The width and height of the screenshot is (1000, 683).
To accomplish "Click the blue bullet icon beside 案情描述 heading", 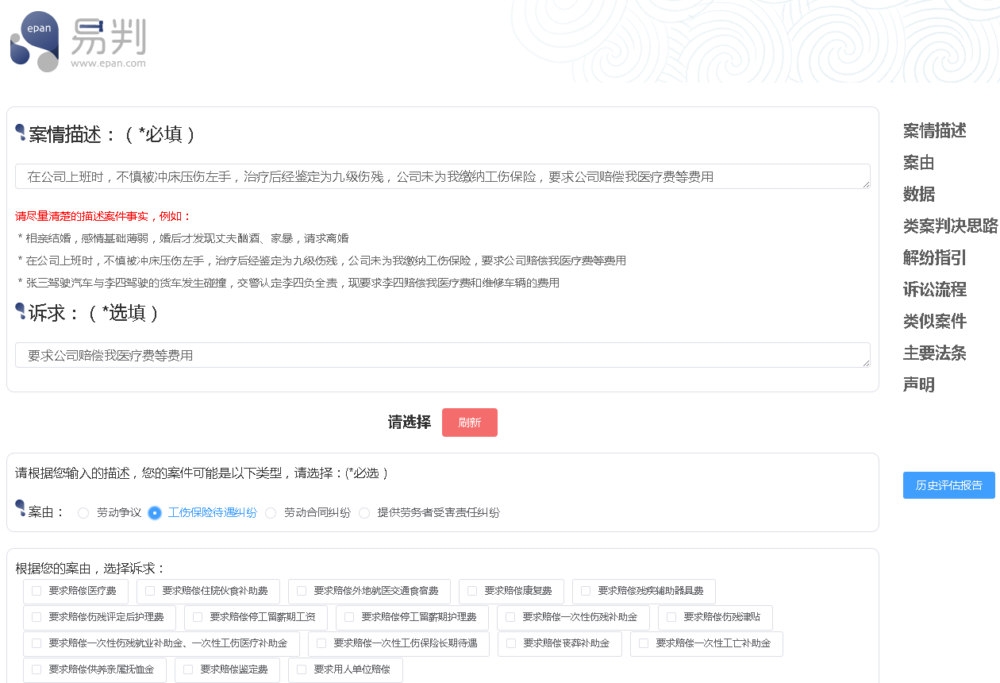I will (21, 133).
